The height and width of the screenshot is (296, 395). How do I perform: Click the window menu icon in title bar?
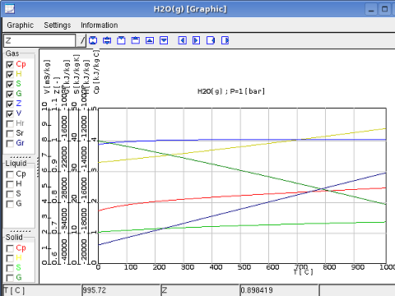click(x=10, y=9)
